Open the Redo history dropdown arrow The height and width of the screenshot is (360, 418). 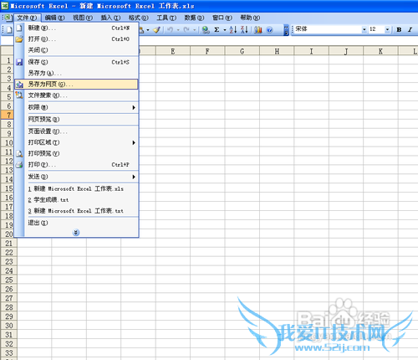click(194, 30)
